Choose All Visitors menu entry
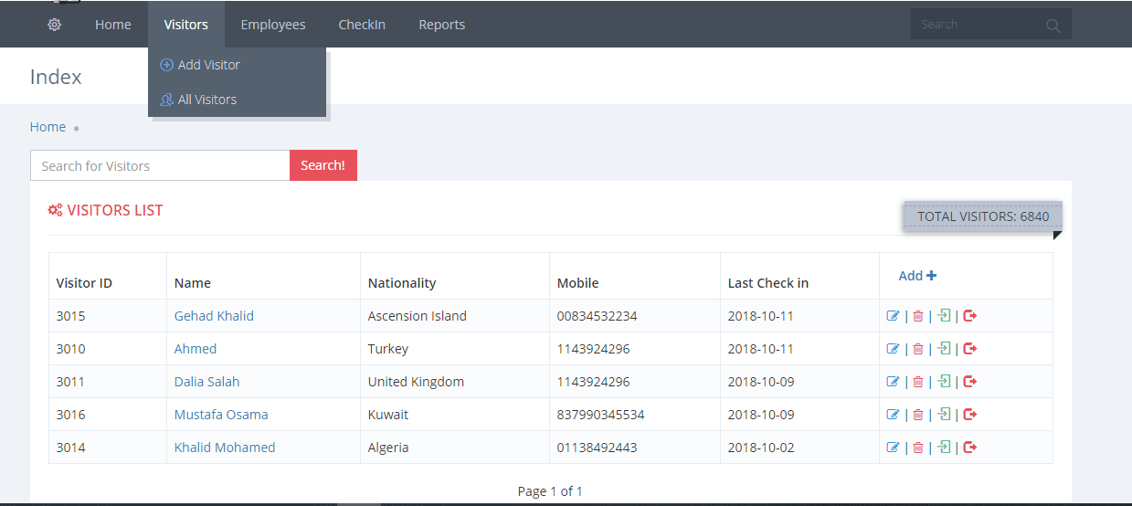The image size is (1132, 506). point(206,100)
